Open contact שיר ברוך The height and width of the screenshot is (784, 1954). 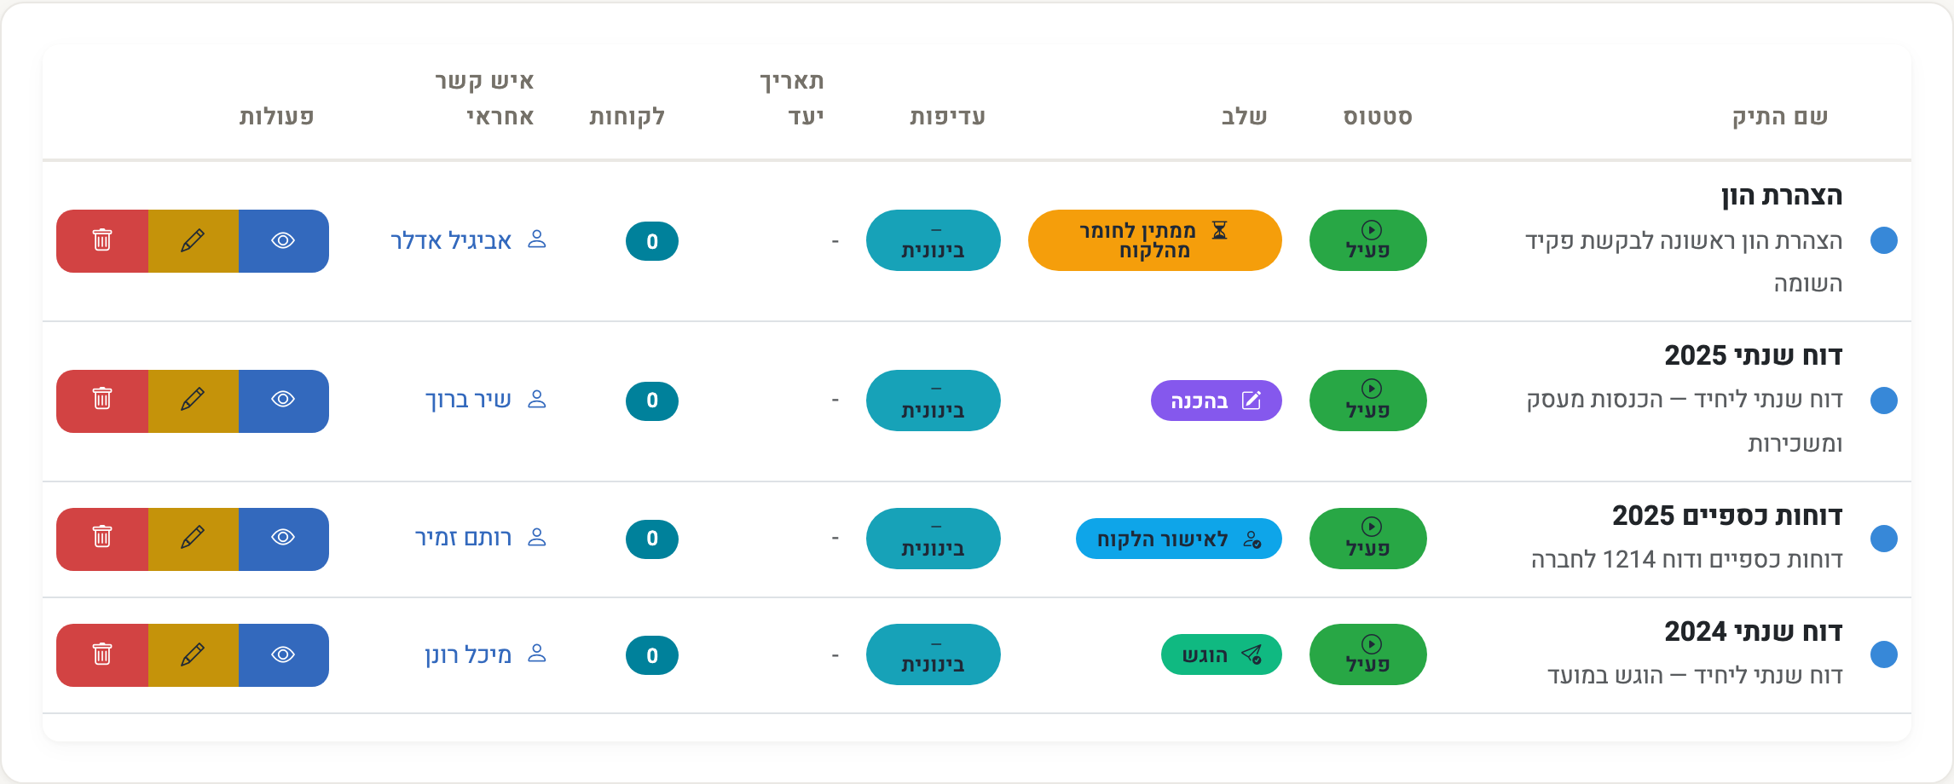click(486, 400)
